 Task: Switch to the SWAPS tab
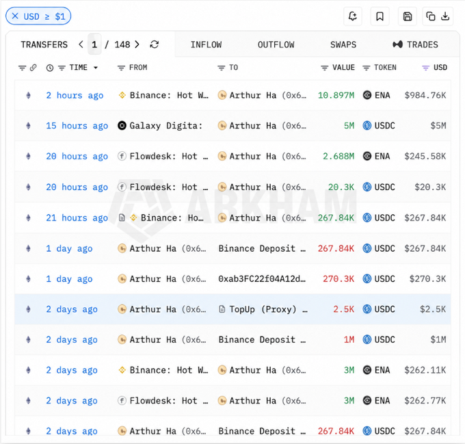[343, 44]
